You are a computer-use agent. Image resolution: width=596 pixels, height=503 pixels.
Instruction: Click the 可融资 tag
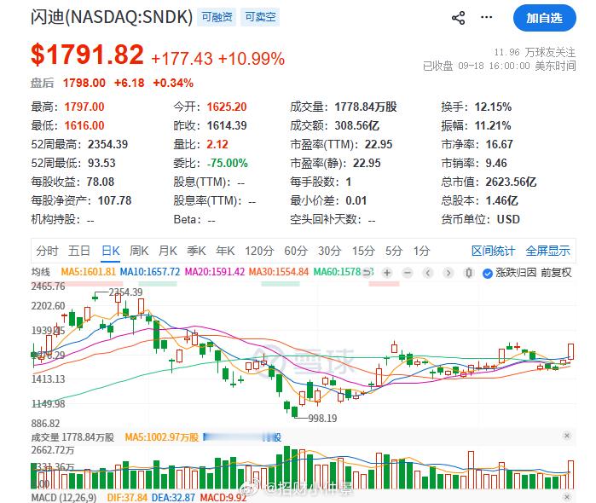click(x=217, y=17)
